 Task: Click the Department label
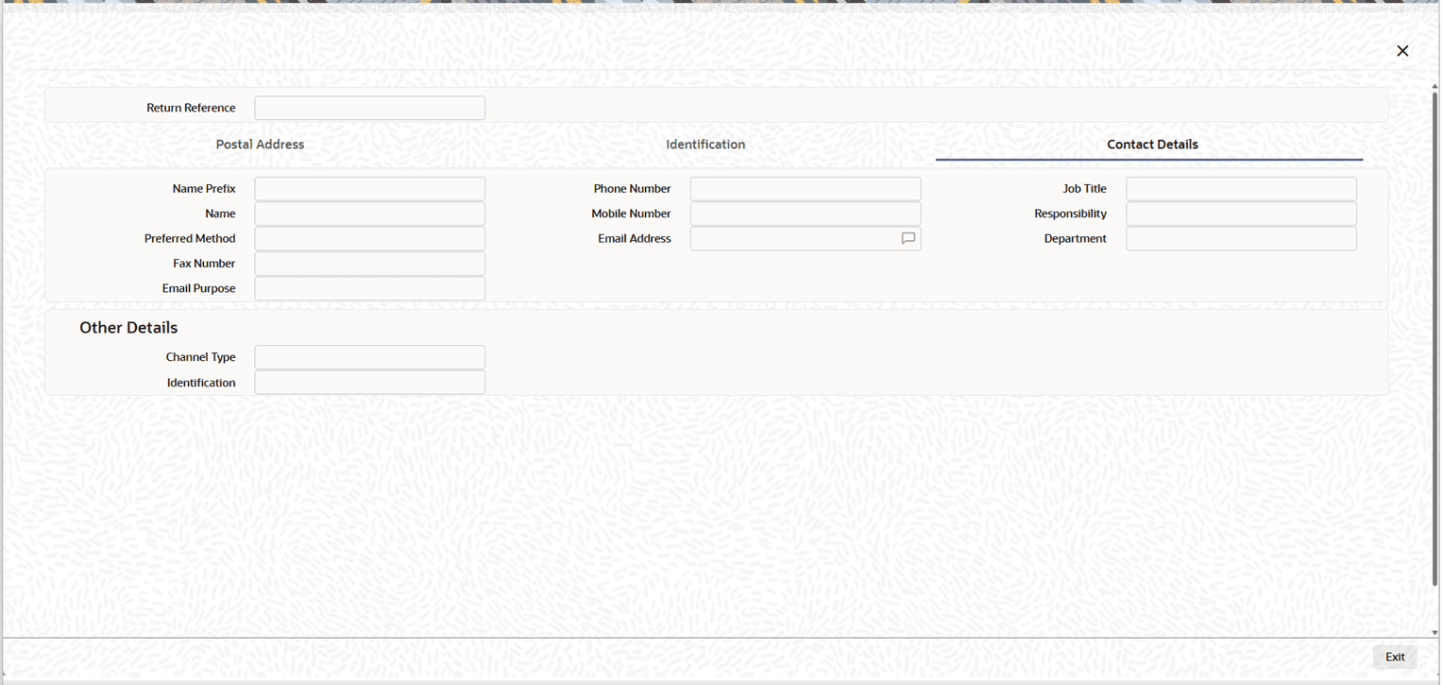(x=1075, y=239)
